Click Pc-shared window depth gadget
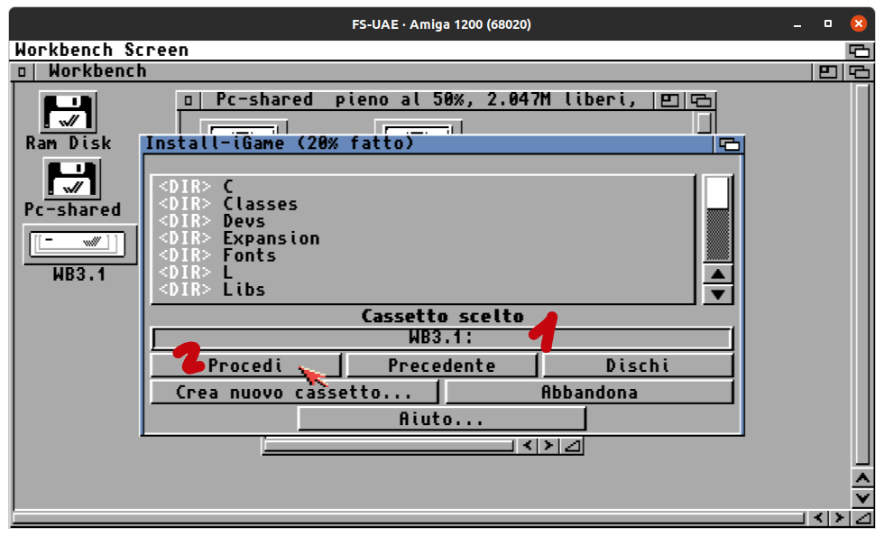This screenshot has width=884, height=537. click(701, 100)
